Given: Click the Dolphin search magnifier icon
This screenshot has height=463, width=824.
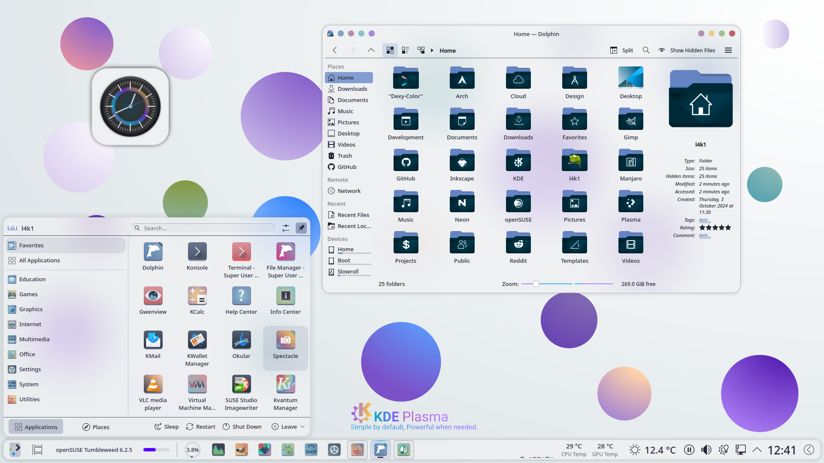Looking at the screenshot, I should [646, 50].
